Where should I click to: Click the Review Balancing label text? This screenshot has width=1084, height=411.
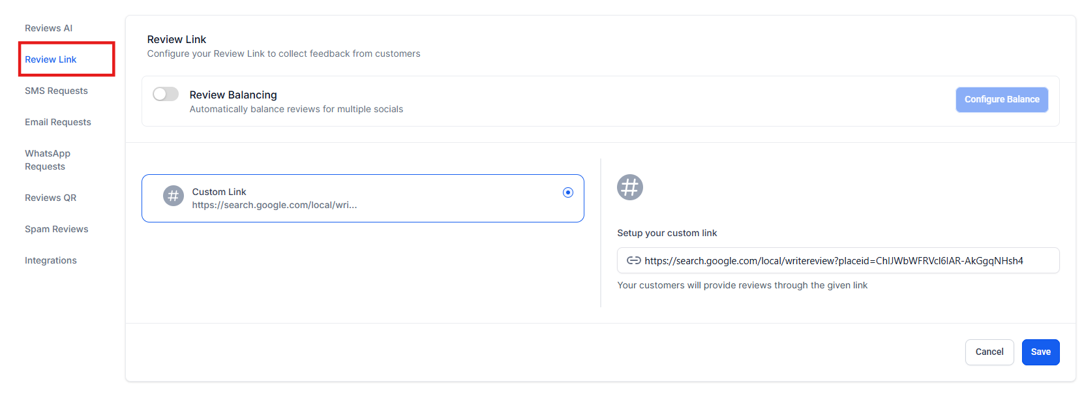[x=233, y=95]
